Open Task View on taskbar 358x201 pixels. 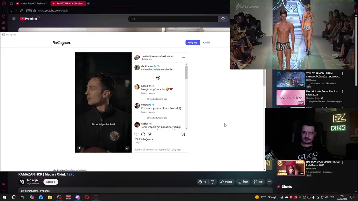pos(22,197)
